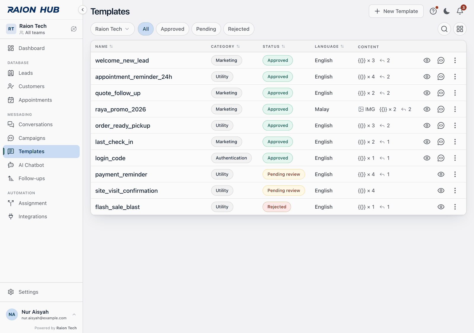Create a New Template

(x=396, y=11)
